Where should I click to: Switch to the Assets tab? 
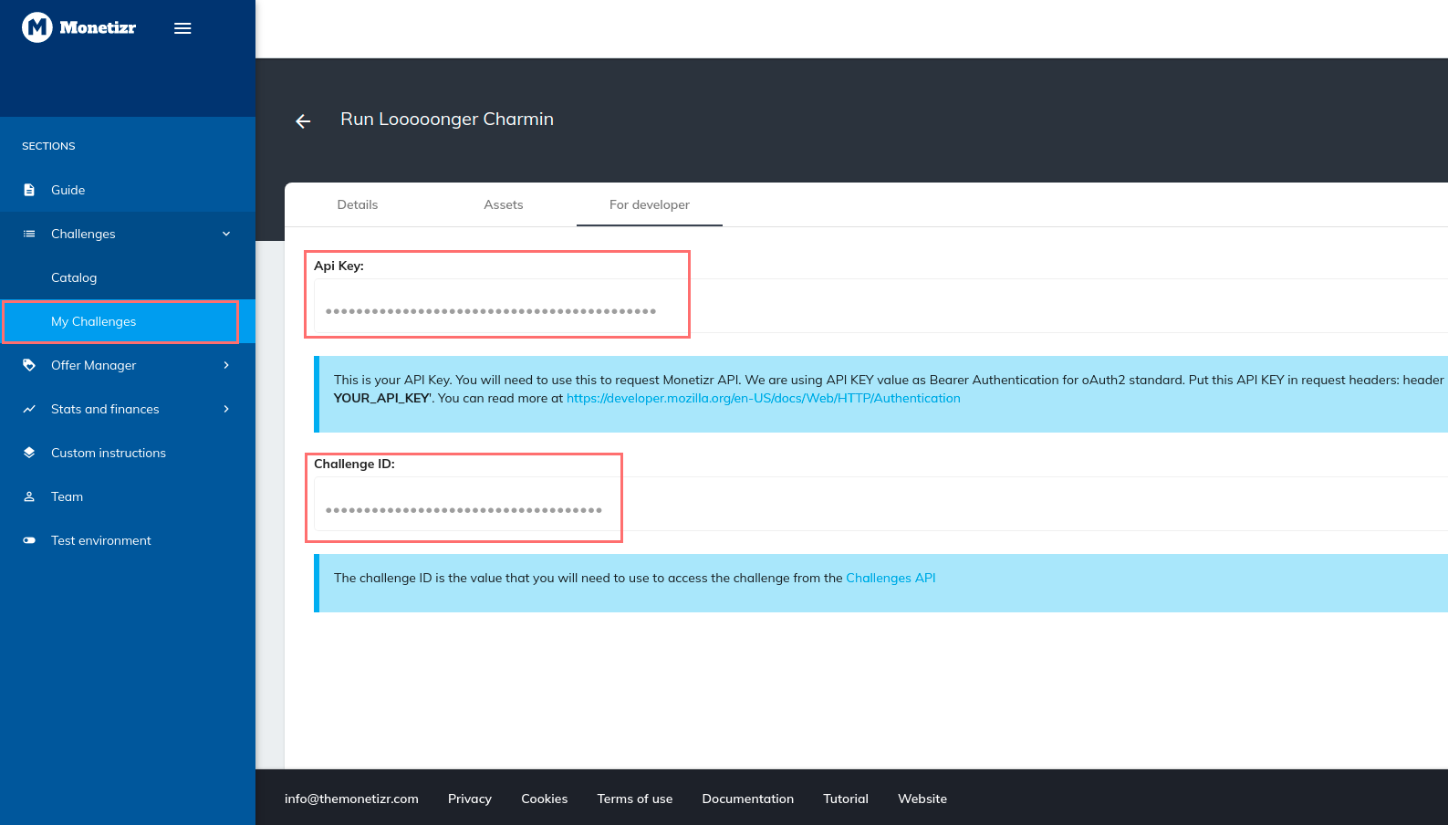504,204
